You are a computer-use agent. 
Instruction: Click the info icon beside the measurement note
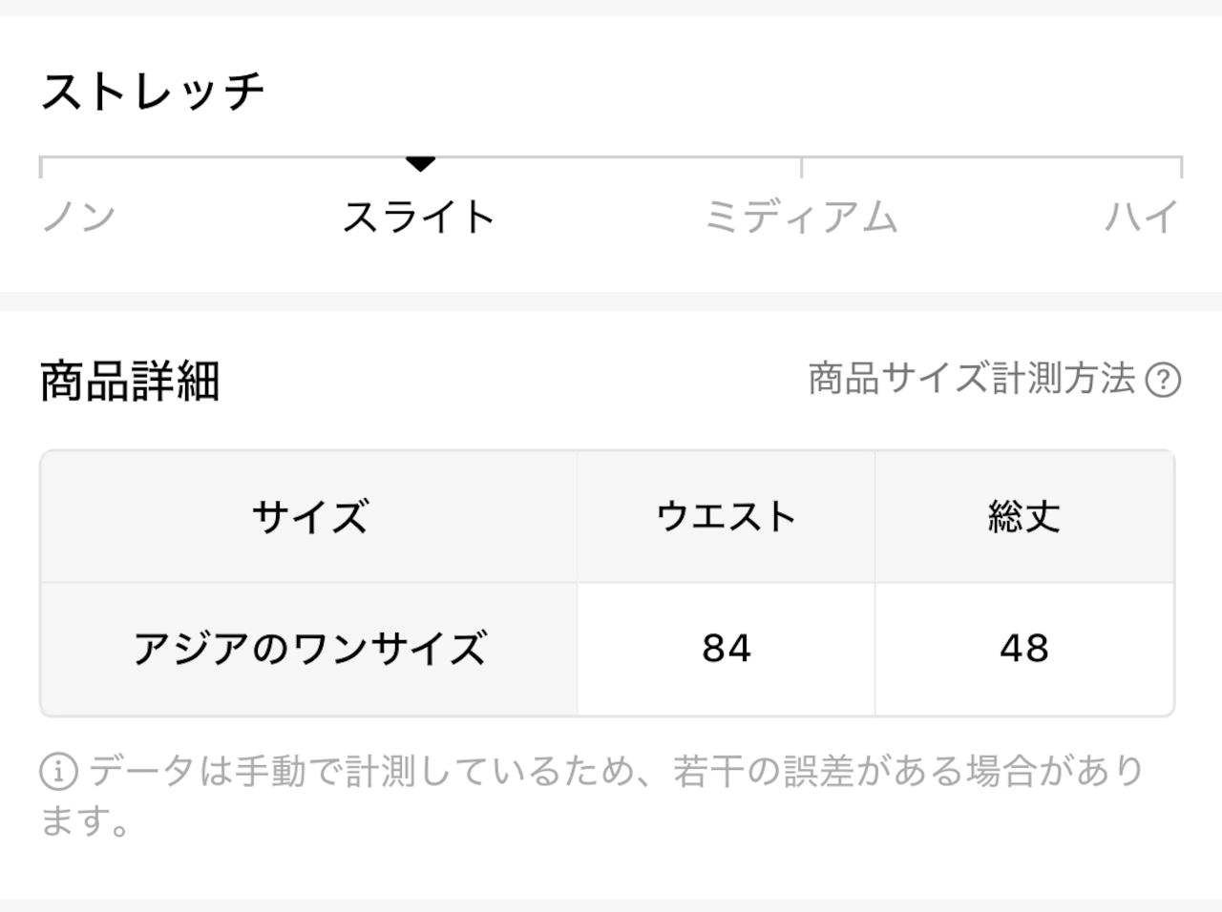58,772
